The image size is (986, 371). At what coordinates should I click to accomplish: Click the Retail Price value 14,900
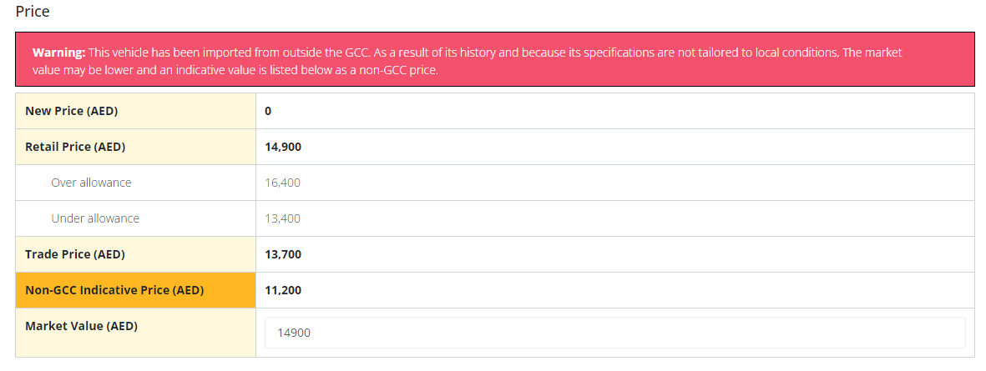click(x=283, y=147)
